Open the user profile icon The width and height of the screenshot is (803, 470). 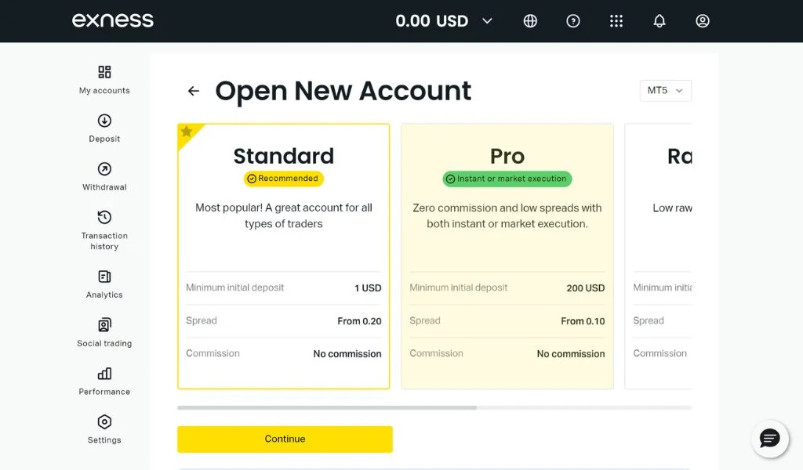[x=703, y=21]
